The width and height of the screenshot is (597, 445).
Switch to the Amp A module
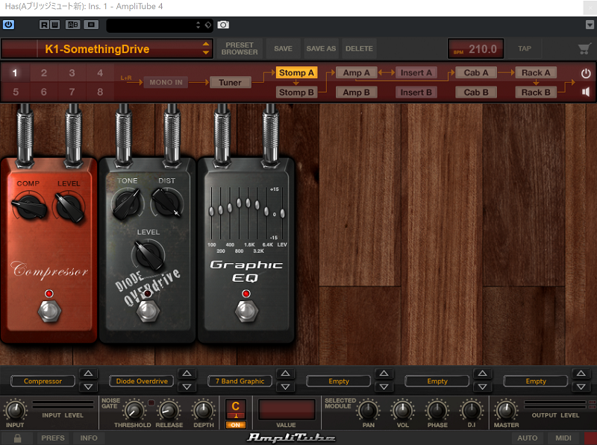357,72
